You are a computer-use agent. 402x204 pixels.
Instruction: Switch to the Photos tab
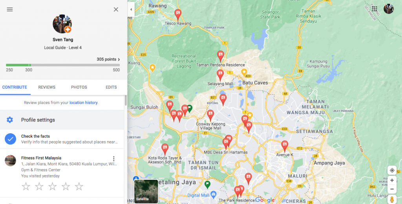point(79,87)
